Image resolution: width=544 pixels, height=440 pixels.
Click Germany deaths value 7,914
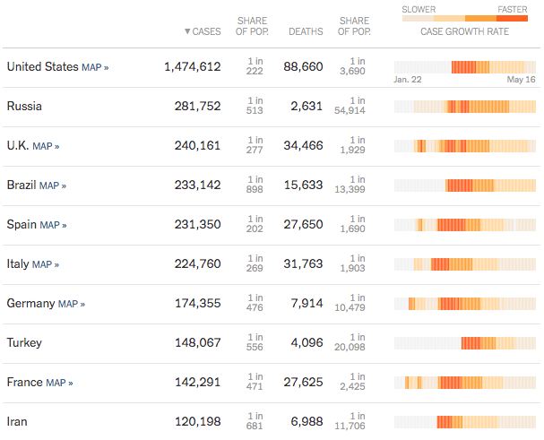(307, 303)
